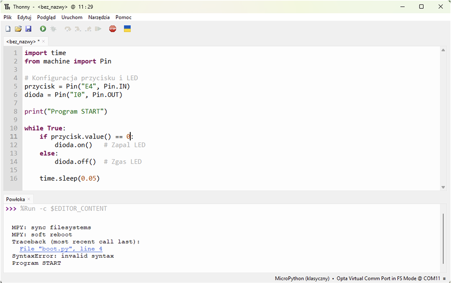Click the Step over debug icon

68,29
